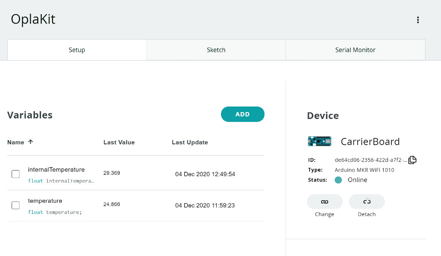Click the Detach device icon

tap(367, 201)
